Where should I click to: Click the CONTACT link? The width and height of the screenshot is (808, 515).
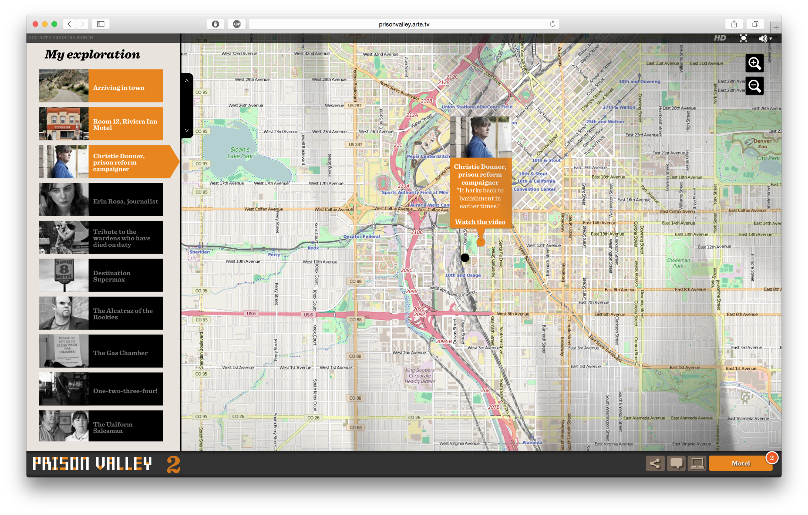tap(38, 38)
